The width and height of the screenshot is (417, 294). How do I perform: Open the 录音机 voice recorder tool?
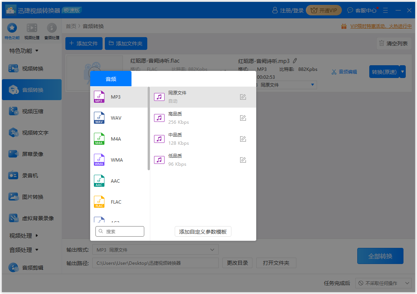[x=32, y=175]
